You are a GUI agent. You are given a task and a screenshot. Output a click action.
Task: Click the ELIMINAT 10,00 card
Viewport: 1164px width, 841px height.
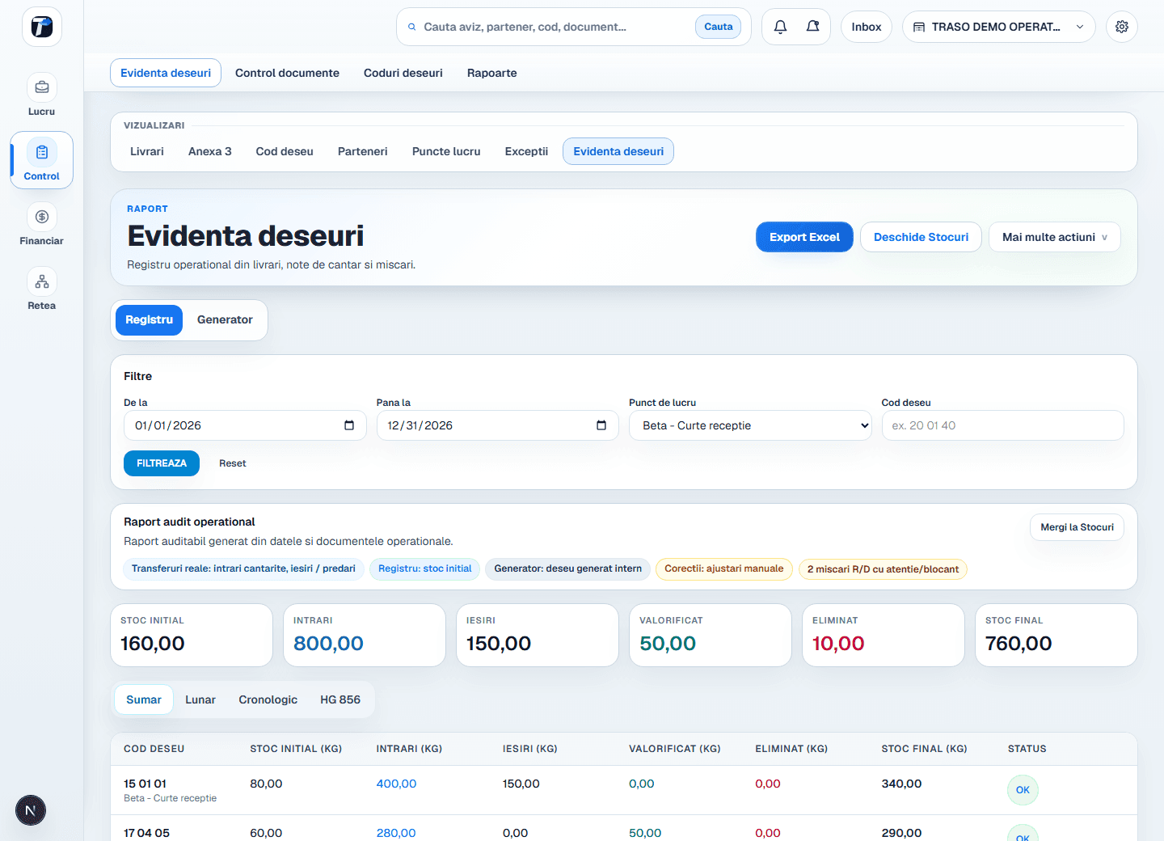point(884,636)
